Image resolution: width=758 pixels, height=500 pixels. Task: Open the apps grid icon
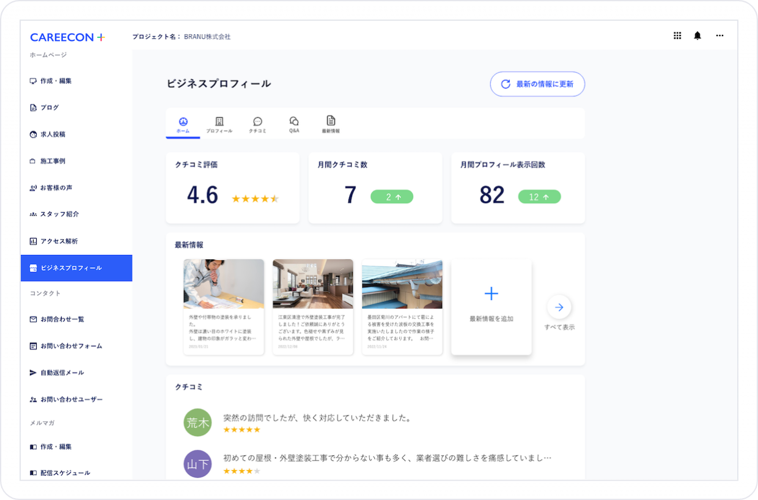pos(677,36)
